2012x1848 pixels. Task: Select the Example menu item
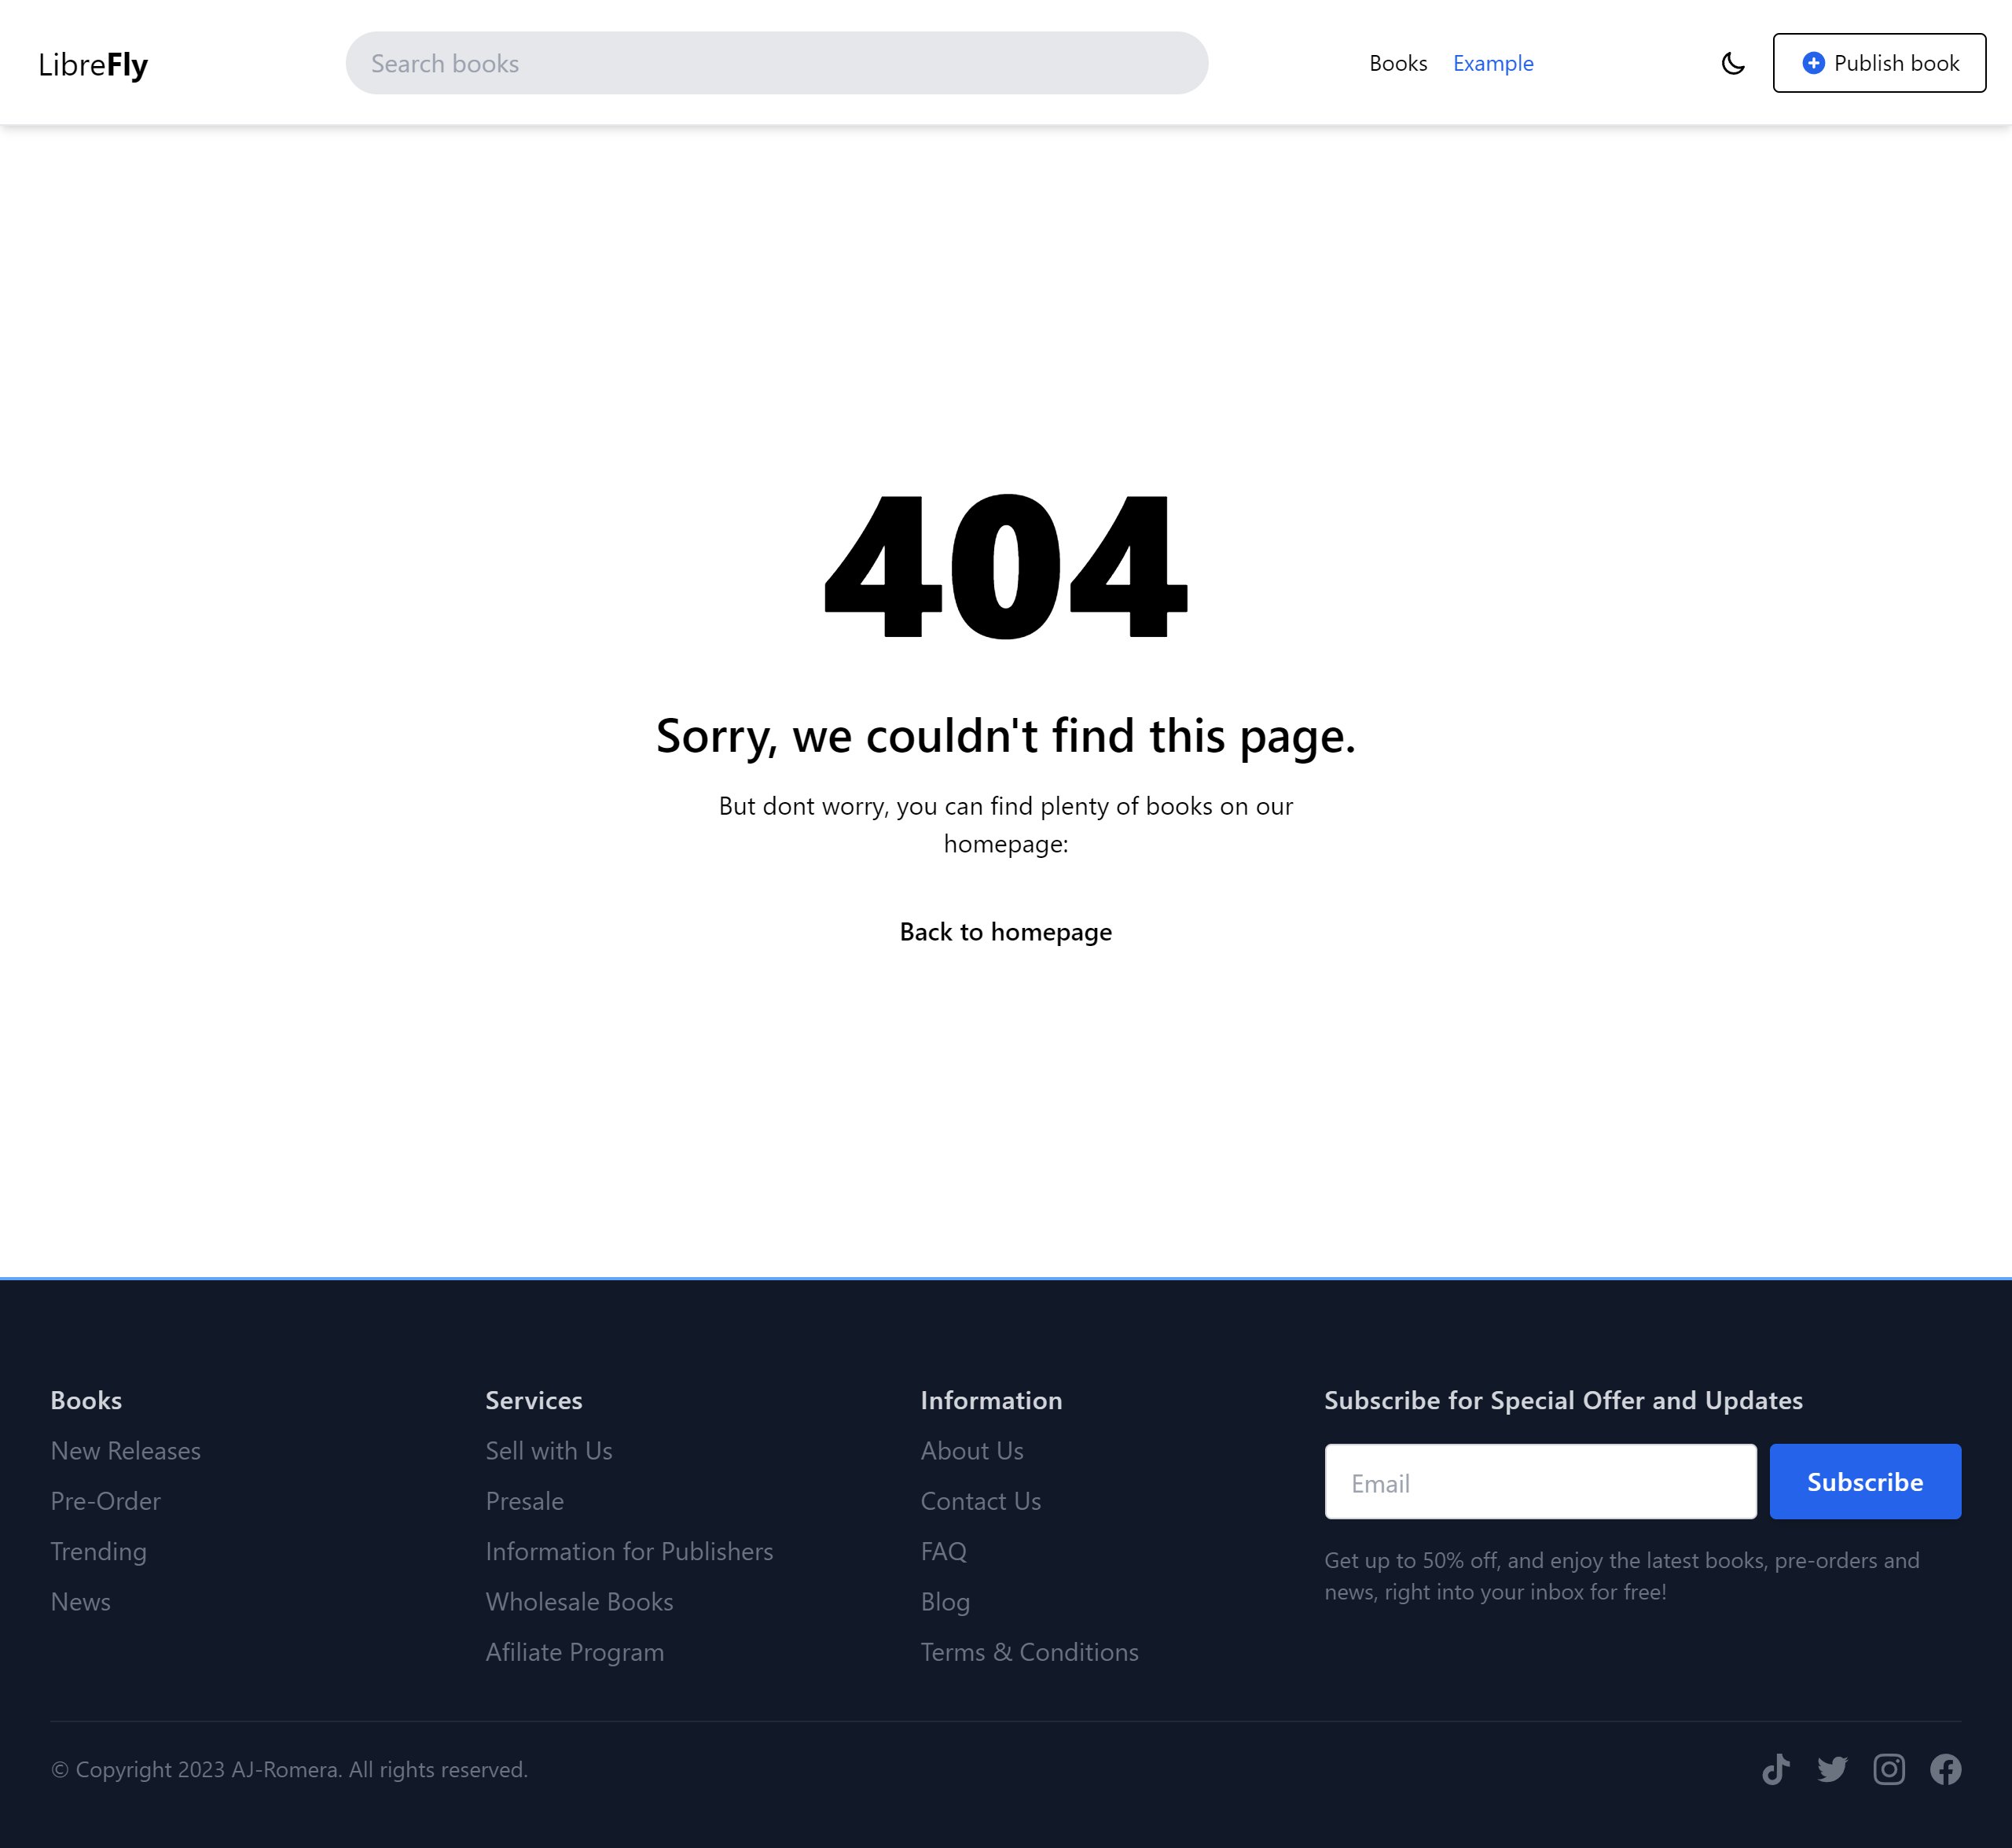click(1492, 62)
